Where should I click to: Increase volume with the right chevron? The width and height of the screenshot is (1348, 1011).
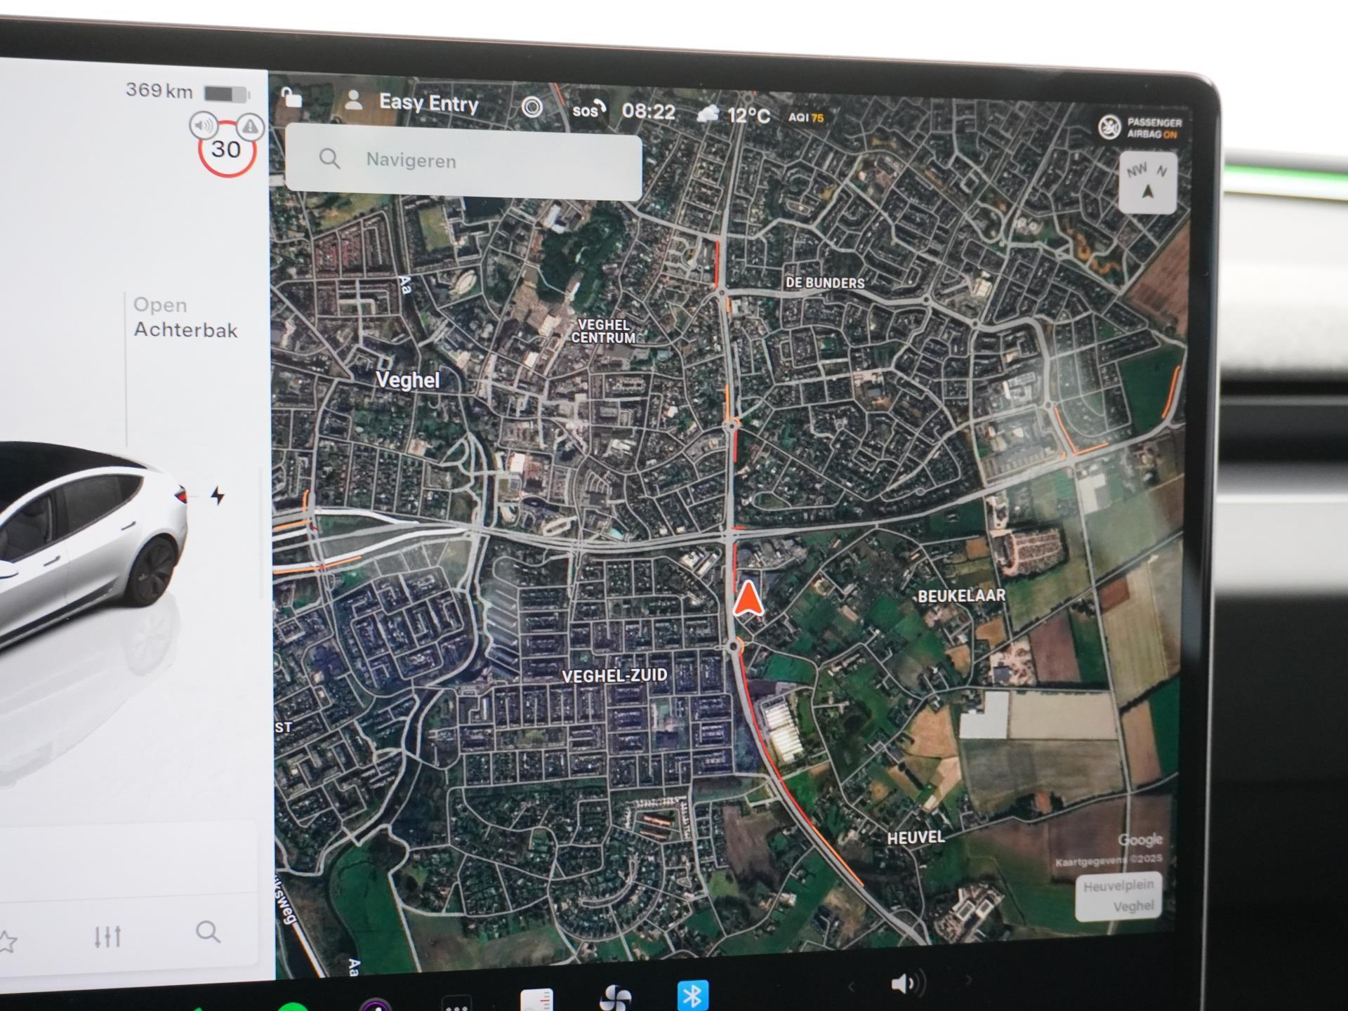(969, 981)
